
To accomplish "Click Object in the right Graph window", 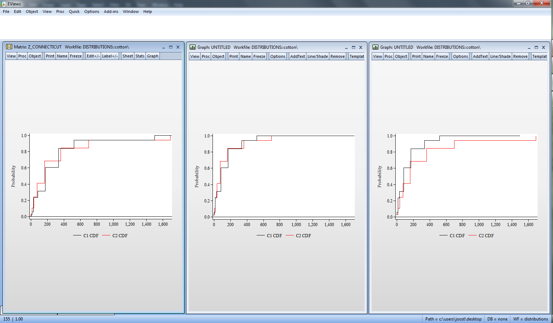I will pyautogui.click(x=401, y=56).
